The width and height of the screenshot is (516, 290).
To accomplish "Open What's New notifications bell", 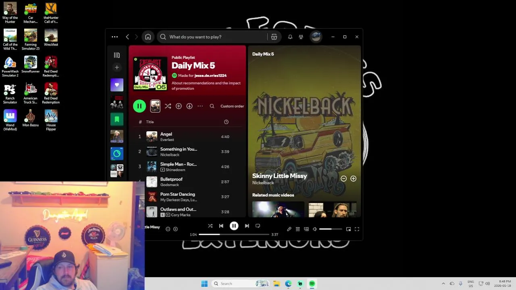I will tap(290, 37).
